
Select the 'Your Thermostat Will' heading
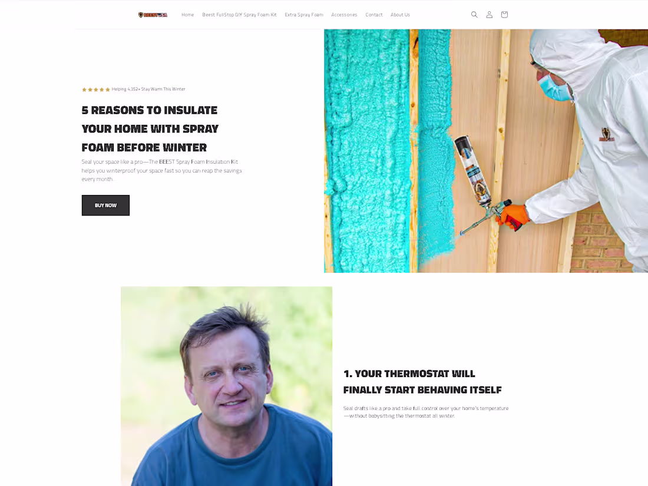point(422,382)
